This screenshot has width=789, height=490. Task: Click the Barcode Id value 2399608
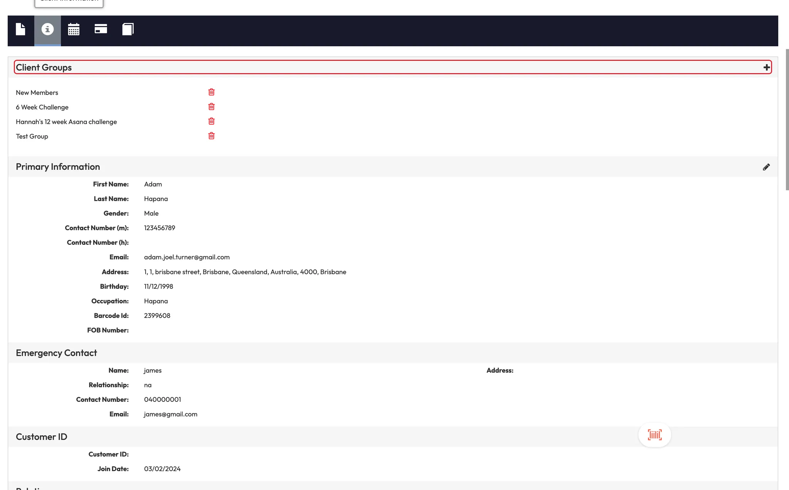pos(157,316)
